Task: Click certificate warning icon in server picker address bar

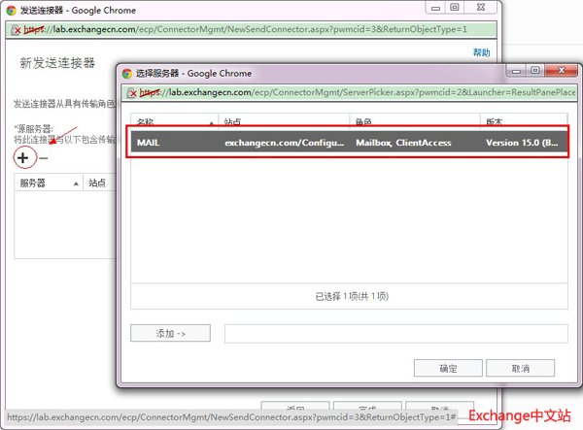Action: pos(130,92)
